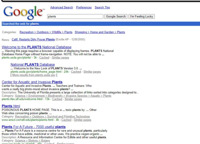
Task: Click '(Excite AP - 12/8/2000)' text
Action: [x=70, y=39]
